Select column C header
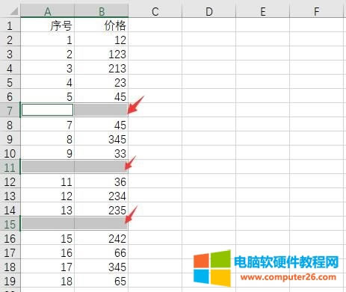This screenshot has width=346, height=292. [155, 11]
